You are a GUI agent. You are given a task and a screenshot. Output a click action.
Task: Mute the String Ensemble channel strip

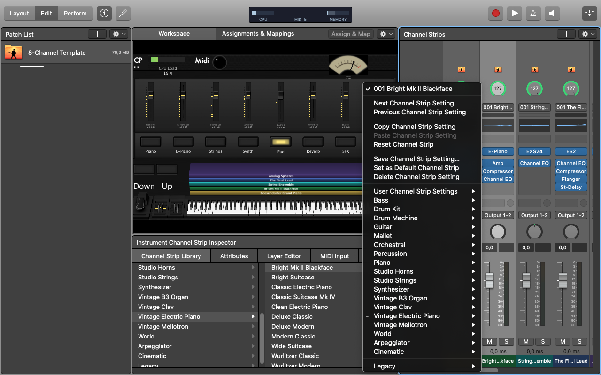(526, 341)
